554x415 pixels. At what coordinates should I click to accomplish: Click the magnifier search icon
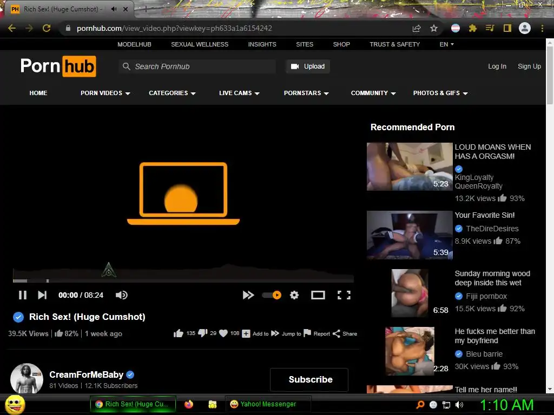click(x=126, y=66)
